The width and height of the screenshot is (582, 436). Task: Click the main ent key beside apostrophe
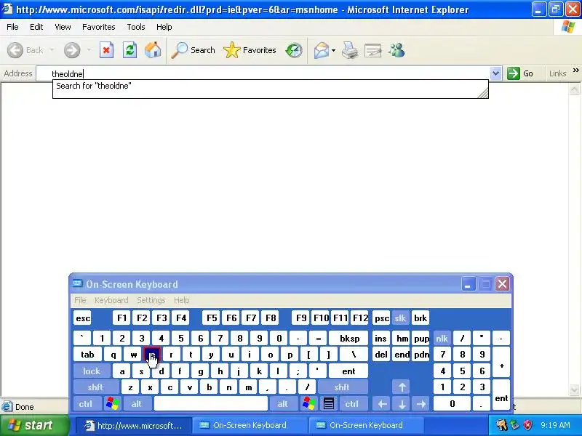(348, 371)
